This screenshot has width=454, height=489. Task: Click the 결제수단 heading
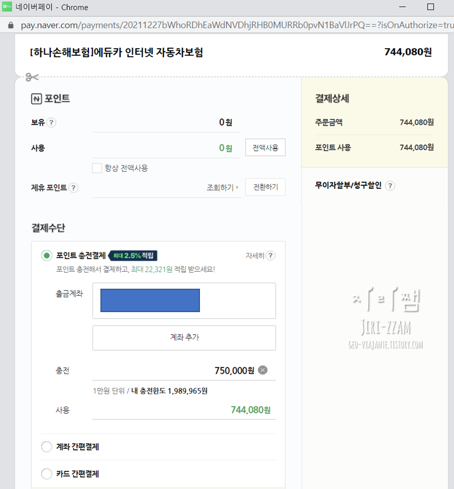48,228
